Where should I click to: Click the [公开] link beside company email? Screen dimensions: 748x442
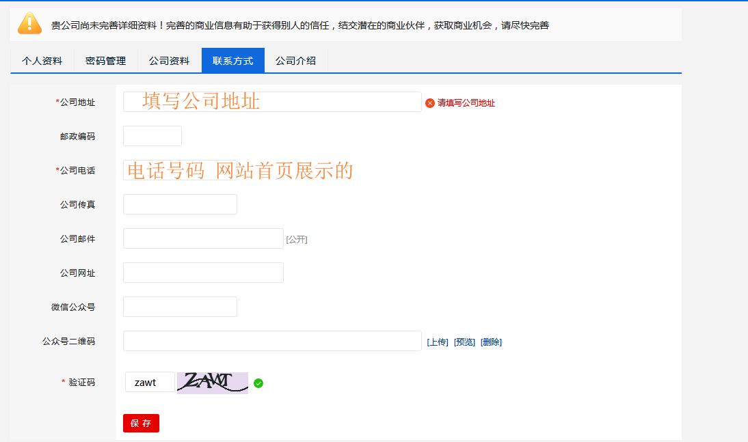point(297,239)
